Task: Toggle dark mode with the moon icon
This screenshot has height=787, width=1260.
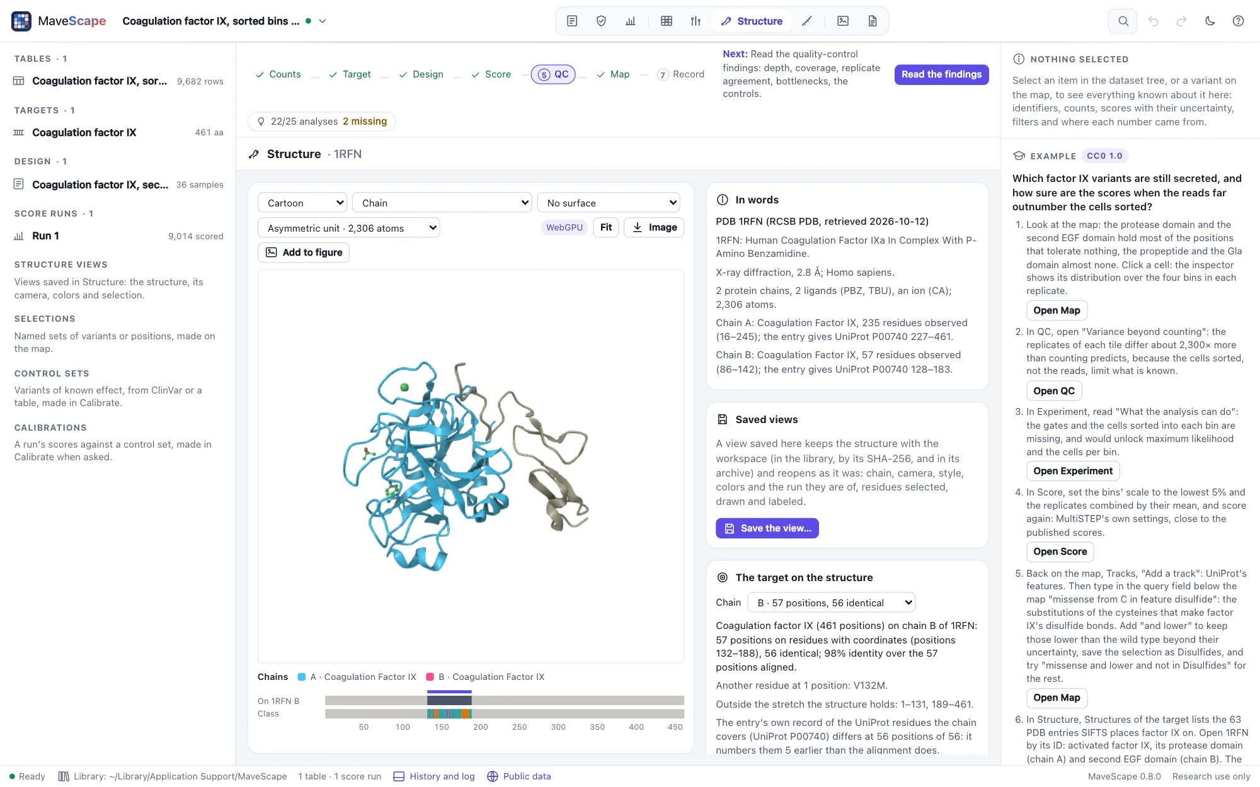Action: [x=1210, y=21]
